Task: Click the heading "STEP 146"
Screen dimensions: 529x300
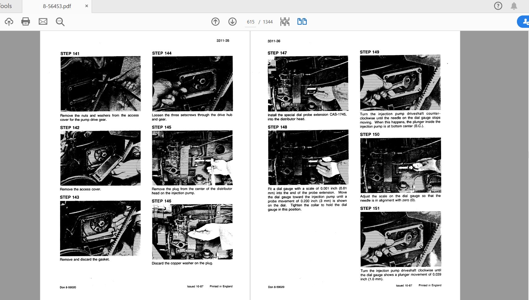Action: click(162, 201)
